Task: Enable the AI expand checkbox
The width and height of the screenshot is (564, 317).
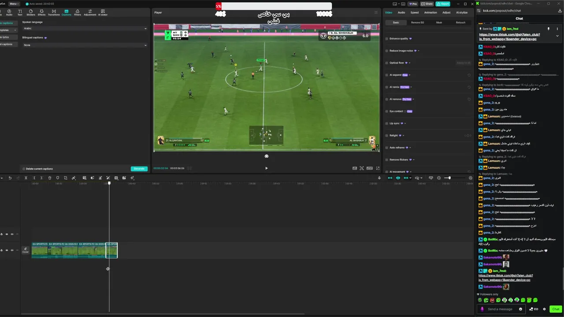Action: click(387, 75)
